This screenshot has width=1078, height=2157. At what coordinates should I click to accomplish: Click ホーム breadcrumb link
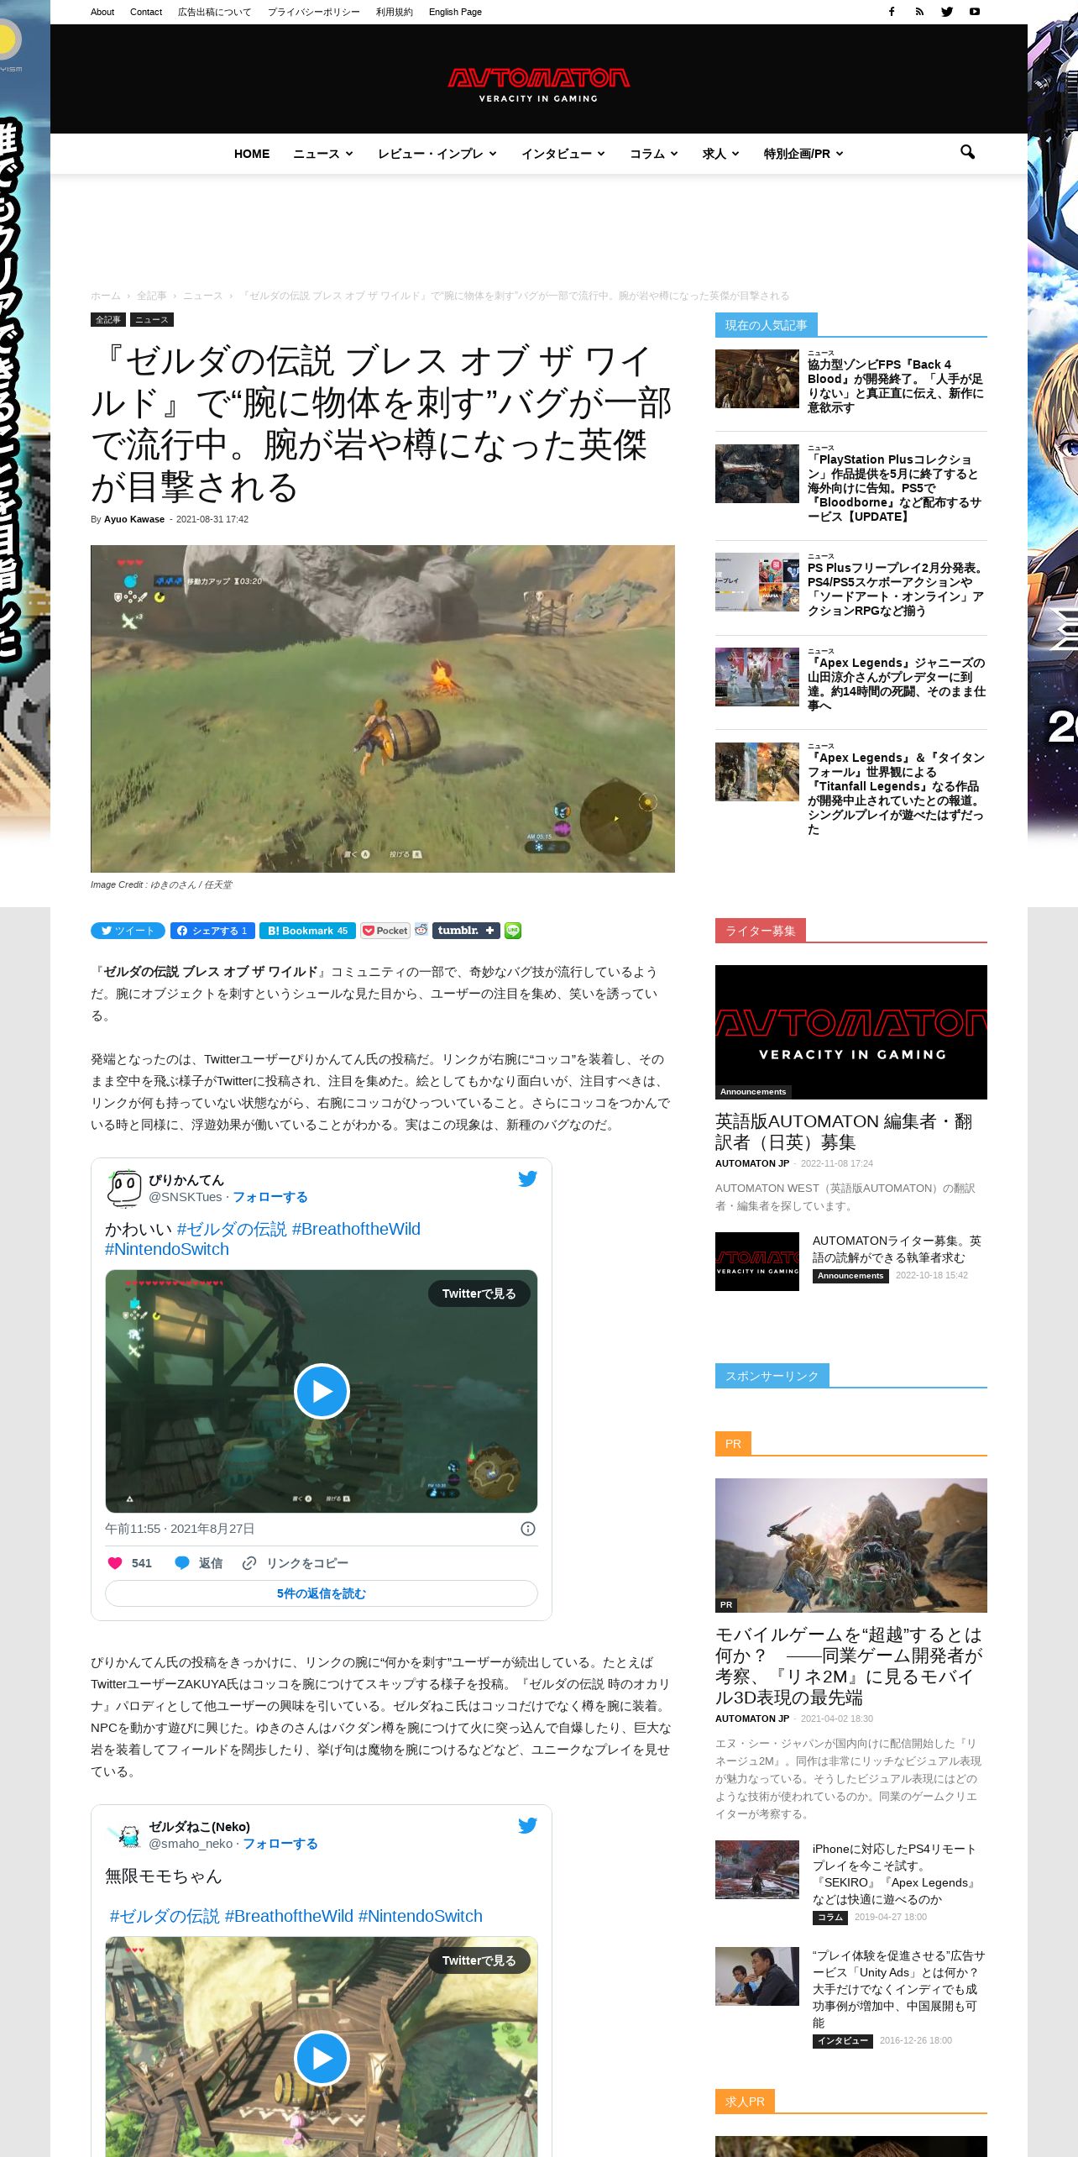[106, 296]
